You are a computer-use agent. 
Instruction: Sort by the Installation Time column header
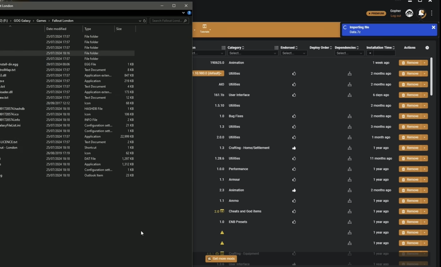[380, 48]
